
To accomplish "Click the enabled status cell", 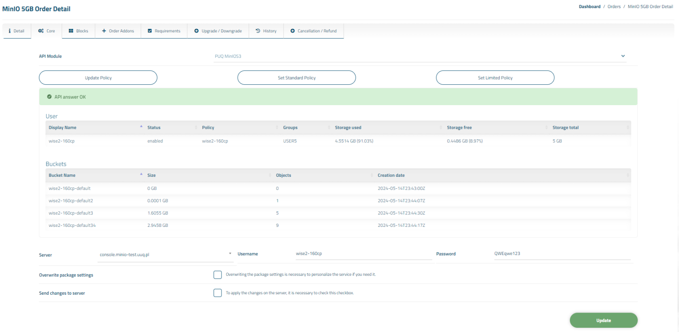I will coord(155,141).
